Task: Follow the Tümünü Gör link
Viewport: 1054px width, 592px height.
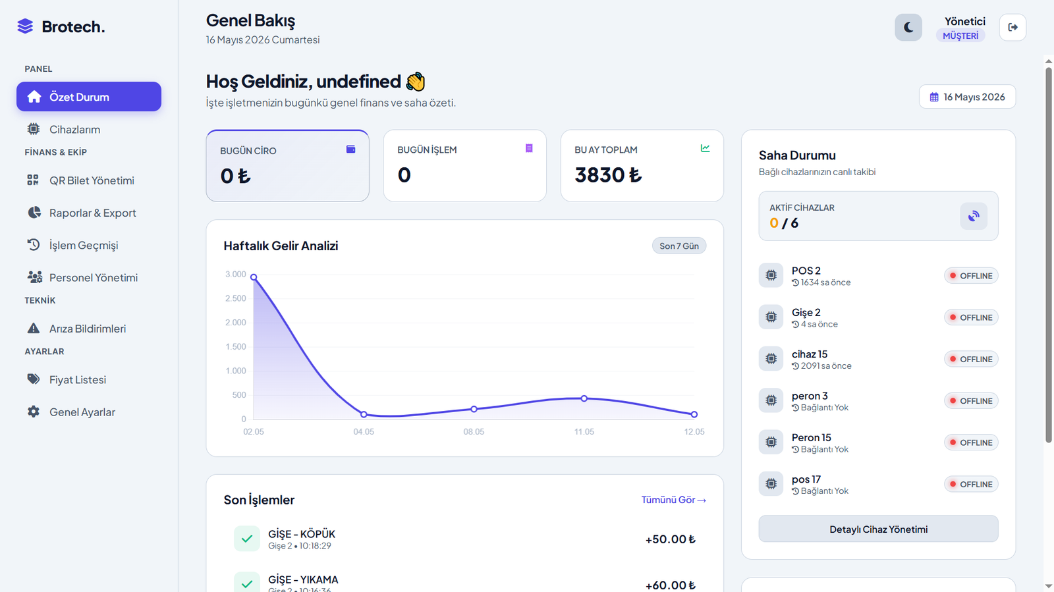Action: point(673,500)
